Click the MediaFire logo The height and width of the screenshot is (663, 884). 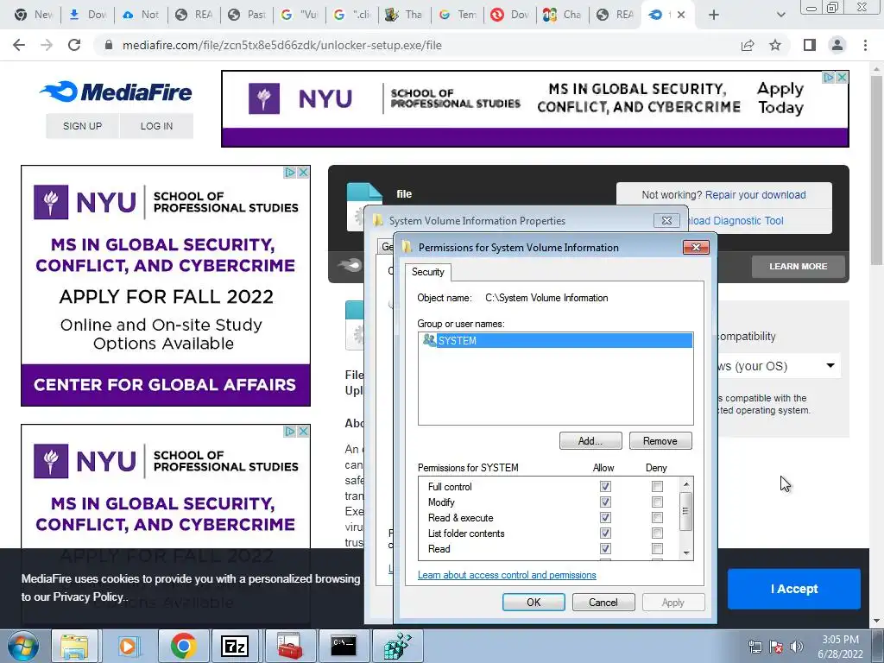point(117,92)
